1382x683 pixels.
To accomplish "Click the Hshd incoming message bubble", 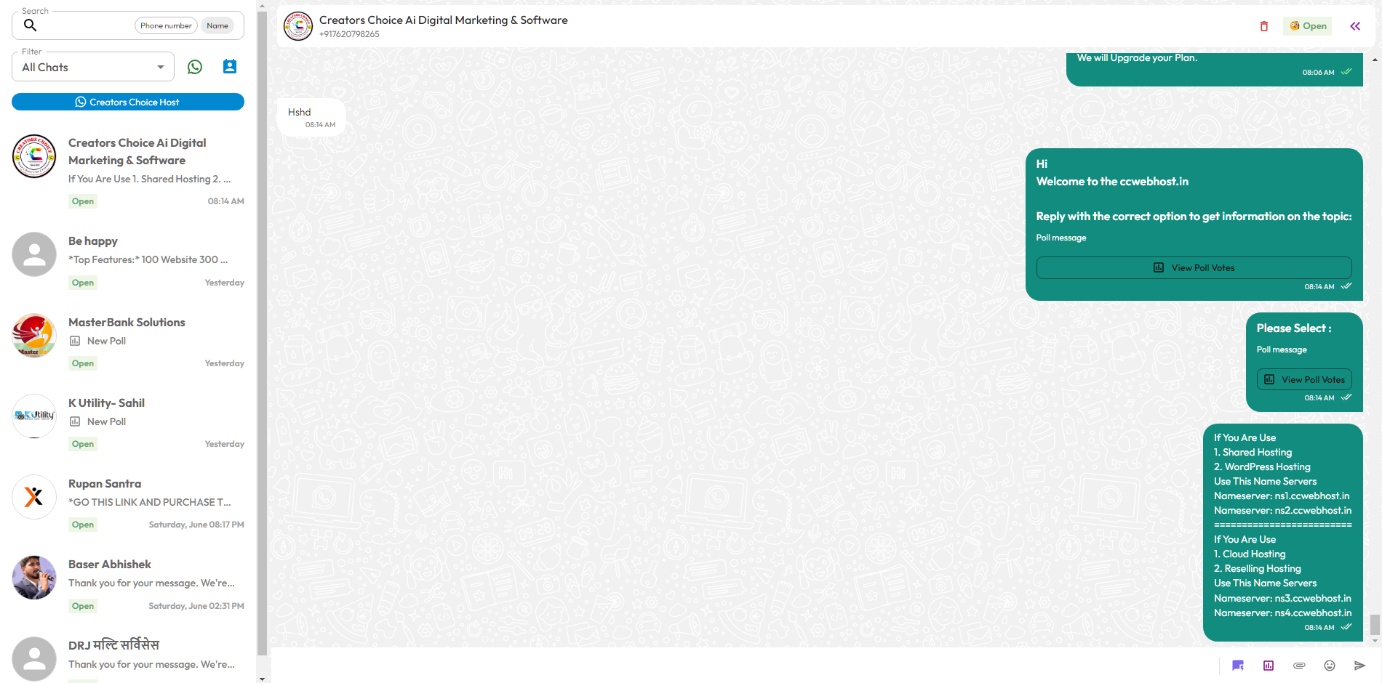I will tap(311, 118).
